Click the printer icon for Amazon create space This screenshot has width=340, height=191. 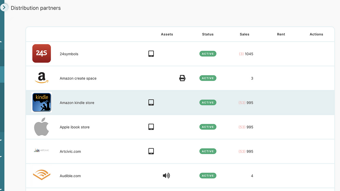182,78
